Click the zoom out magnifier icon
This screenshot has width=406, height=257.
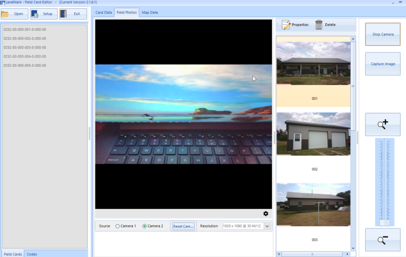[x=382, y=239]
